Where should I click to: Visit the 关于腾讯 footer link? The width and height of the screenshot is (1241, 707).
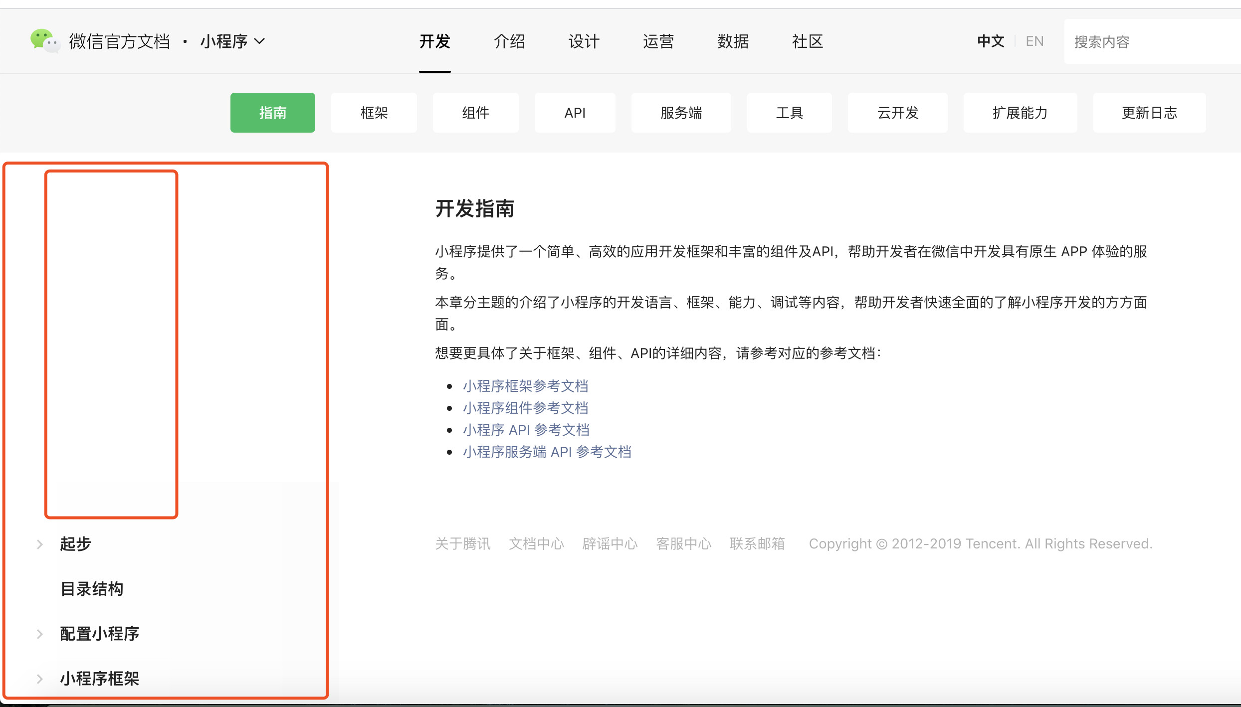tap(462, 543)
